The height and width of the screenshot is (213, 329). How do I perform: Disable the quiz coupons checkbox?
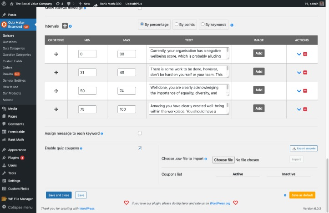140,148
